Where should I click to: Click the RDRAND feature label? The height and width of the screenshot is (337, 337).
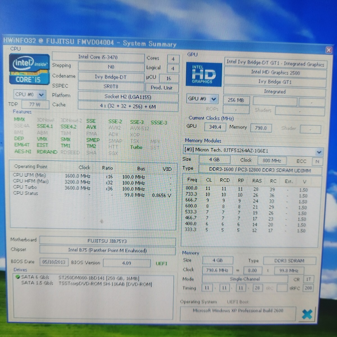click(x=47, y=152)
